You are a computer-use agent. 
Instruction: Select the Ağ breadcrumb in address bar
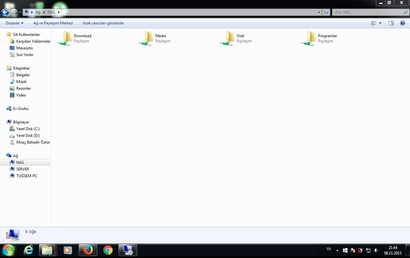tap(38, 12)
